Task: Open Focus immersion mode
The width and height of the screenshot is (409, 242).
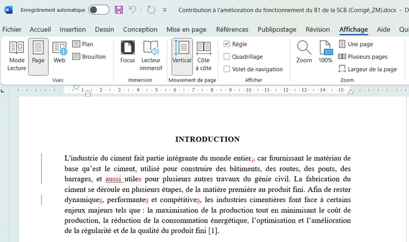Action: tap(127, 56)
